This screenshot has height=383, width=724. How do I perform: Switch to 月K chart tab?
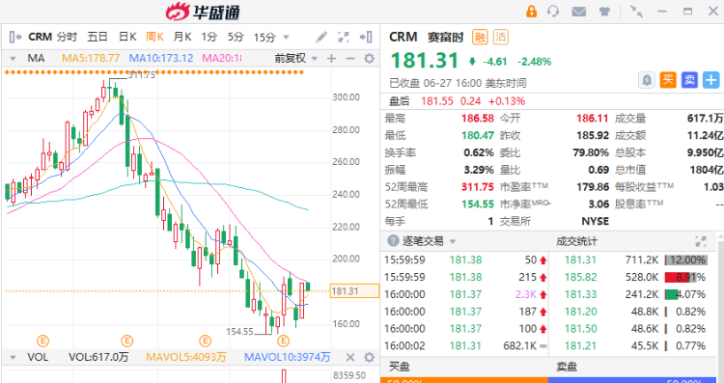[x=182, y=37]
